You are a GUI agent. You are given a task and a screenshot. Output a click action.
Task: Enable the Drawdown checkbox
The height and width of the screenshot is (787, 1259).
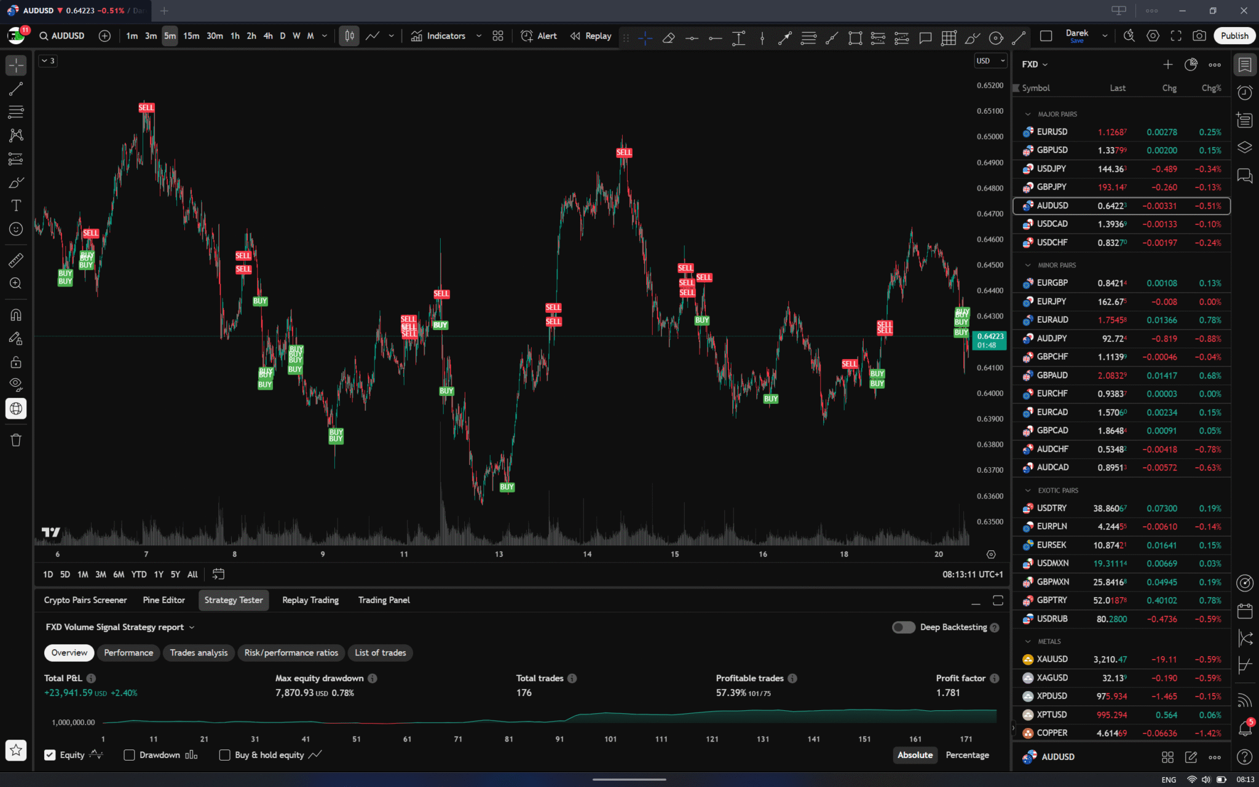tap(129, 754)
